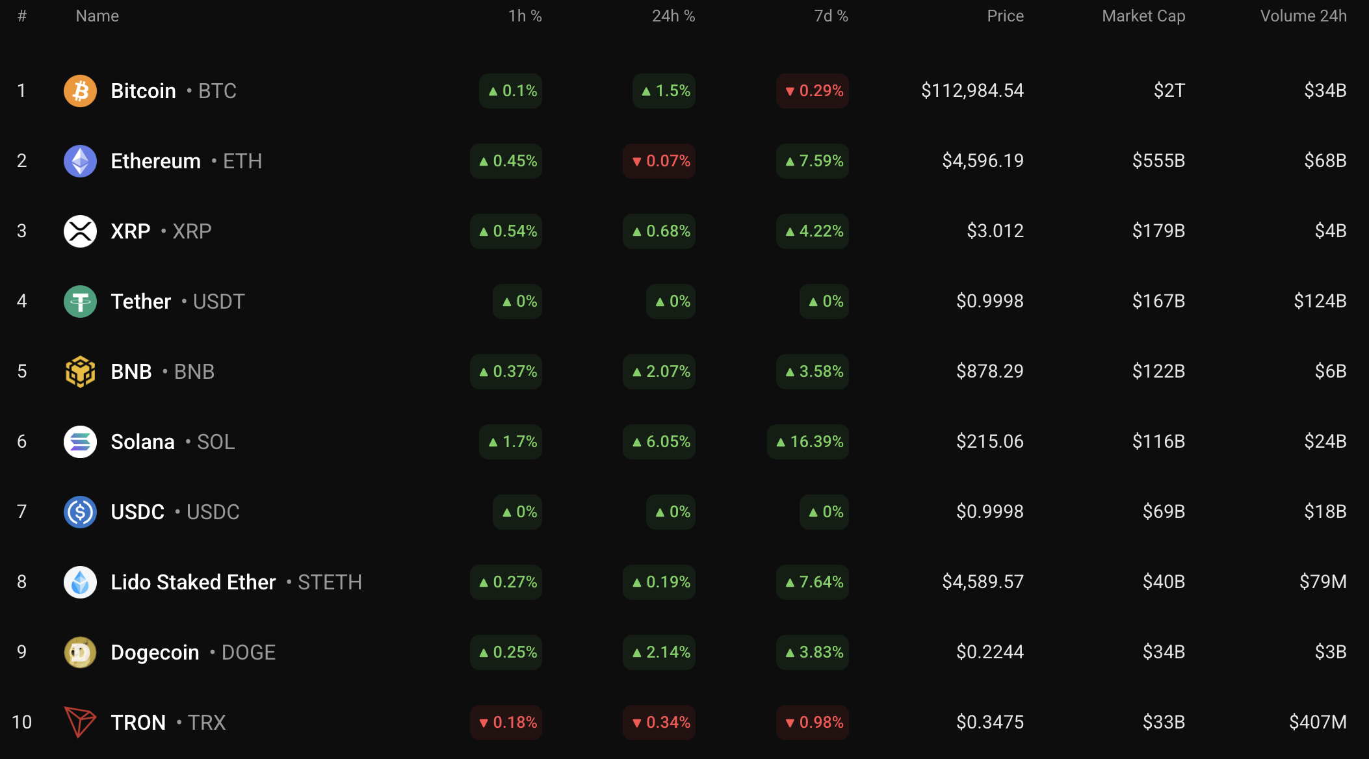Open the Lido Staked Ether link
Screen dimensions: 1369x759
point(193,582)
